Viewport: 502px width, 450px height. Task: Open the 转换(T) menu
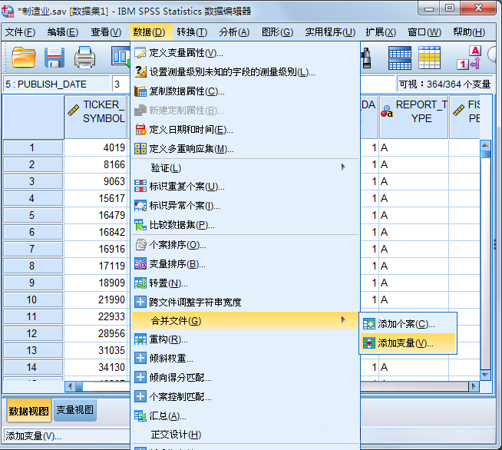click(x=192, y=32)
